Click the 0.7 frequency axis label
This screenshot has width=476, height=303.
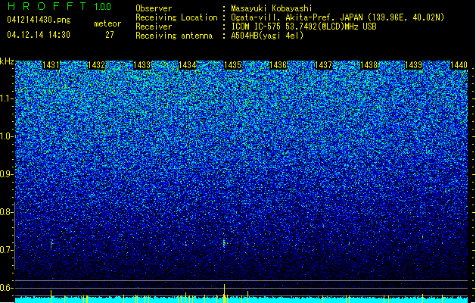pos(7,250)
